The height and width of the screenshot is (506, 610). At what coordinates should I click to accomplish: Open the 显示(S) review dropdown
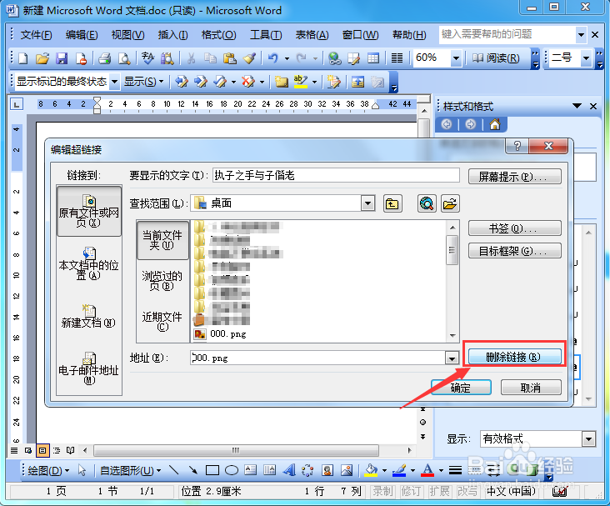(143, 82)
